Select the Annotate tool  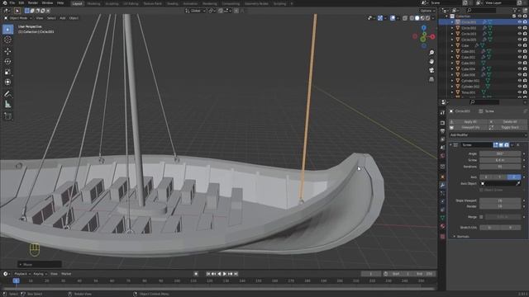coord(7,94)
